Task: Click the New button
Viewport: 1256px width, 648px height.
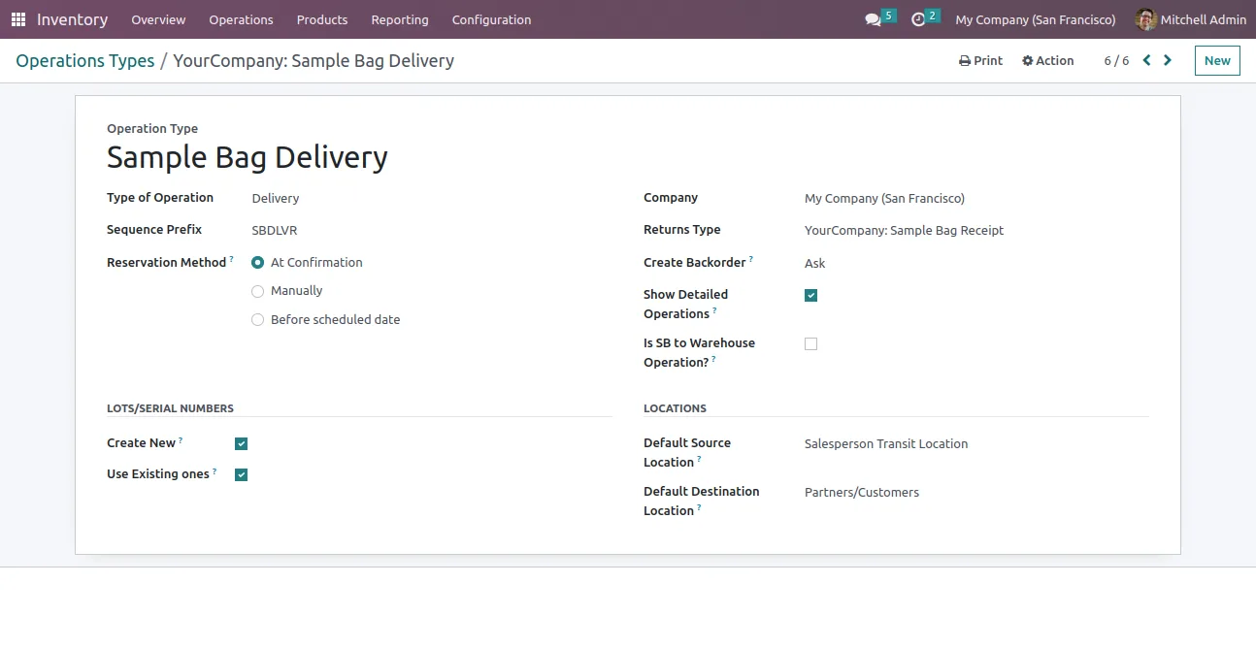Action: (1217, 60)
